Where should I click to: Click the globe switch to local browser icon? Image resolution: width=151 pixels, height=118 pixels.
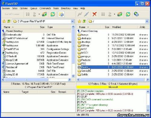click(x=136, y=14)
